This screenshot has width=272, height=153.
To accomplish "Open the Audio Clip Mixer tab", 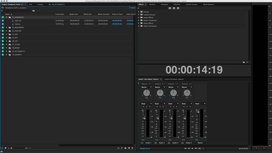I will 174,79.
